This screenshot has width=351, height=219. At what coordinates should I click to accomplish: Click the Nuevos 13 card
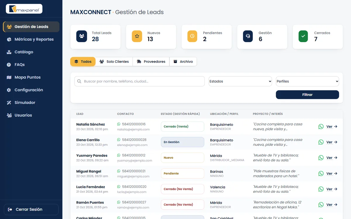pos(151,36)
